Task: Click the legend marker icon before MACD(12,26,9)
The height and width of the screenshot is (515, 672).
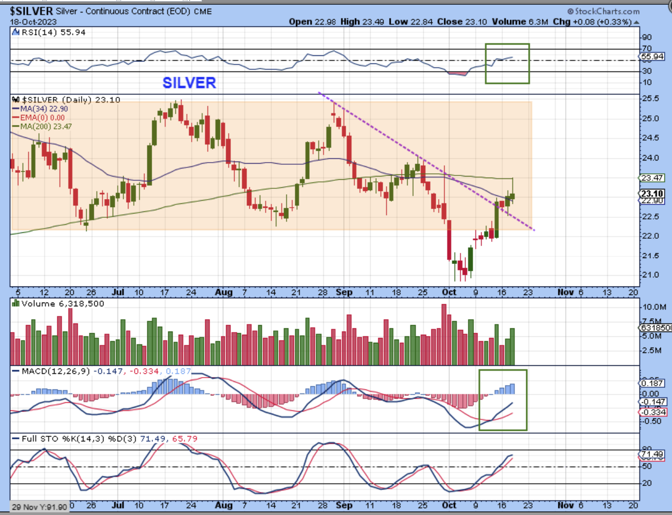Action: pos(15,371)
